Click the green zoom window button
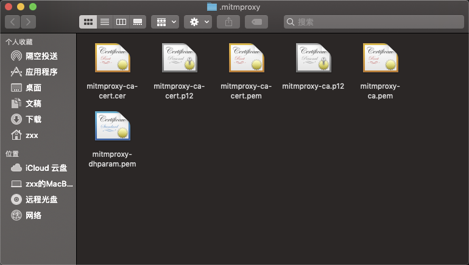 click(x=33, y=7)
